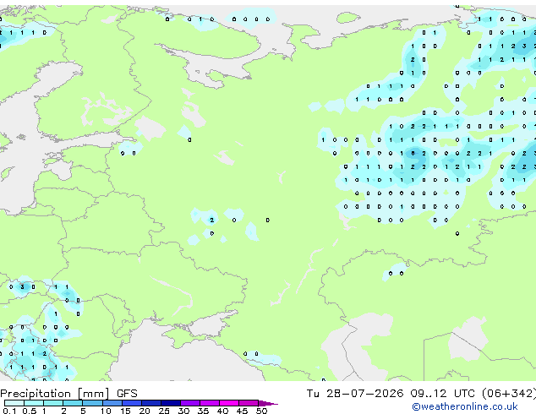Click the forecast date 'Tu 28-07-2026'
Image resolution: width=536 pixels, height=414 pixels.
355,394
